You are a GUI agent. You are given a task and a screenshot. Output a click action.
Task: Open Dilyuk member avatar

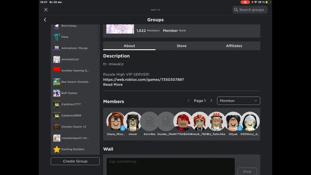(233, 122)
